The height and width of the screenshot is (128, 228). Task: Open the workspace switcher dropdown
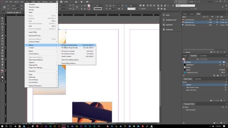[193, 2]
